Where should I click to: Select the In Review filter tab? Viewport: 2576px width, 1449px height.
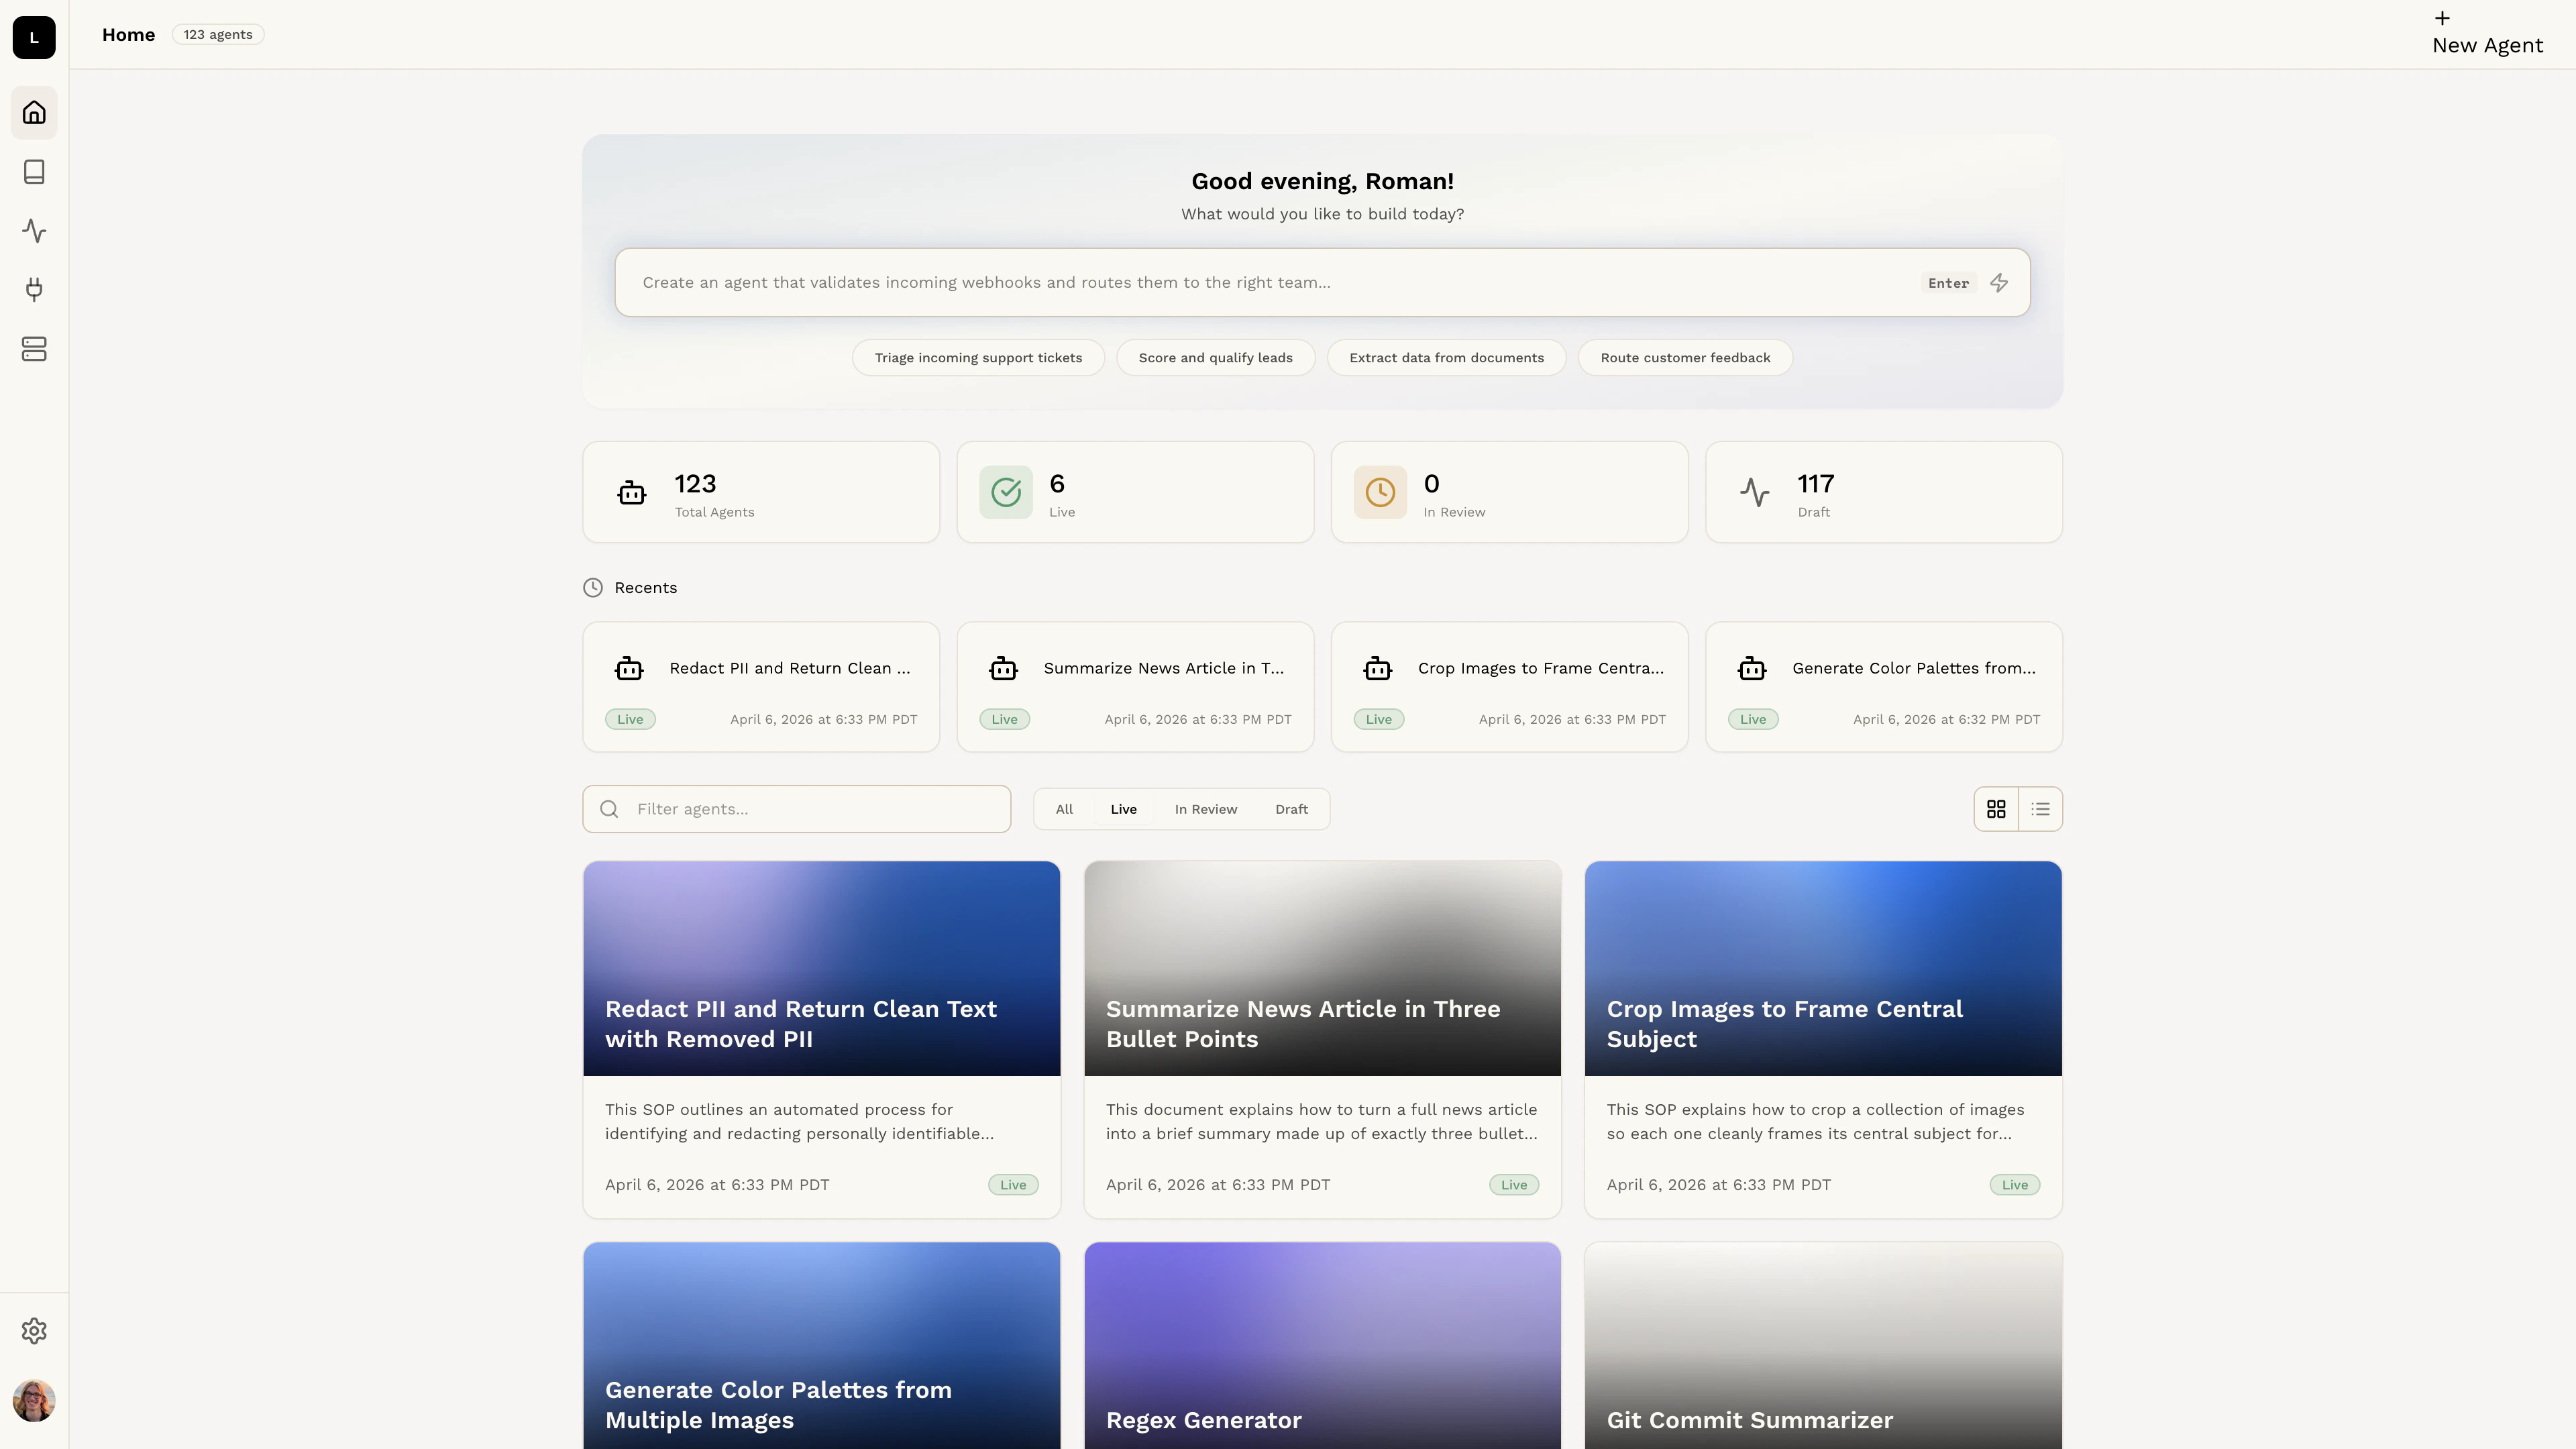point(1205,809)
